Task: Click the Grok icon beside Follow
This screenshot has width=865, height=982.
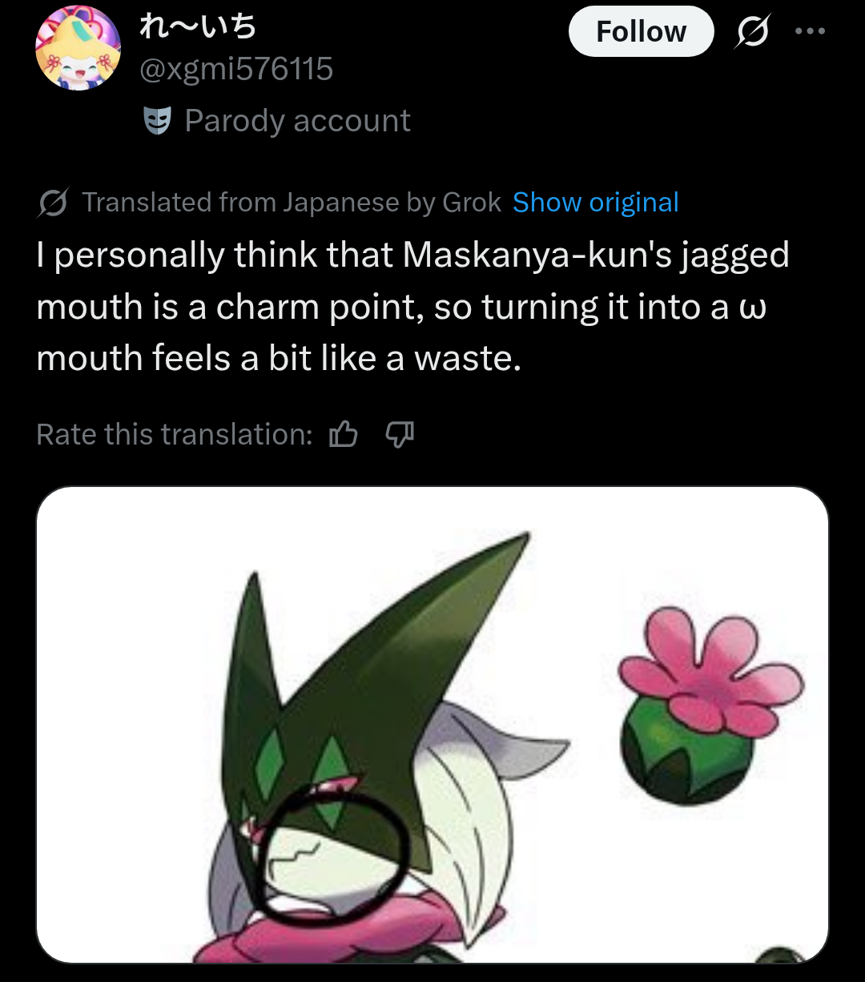Action: click(750, 31)
